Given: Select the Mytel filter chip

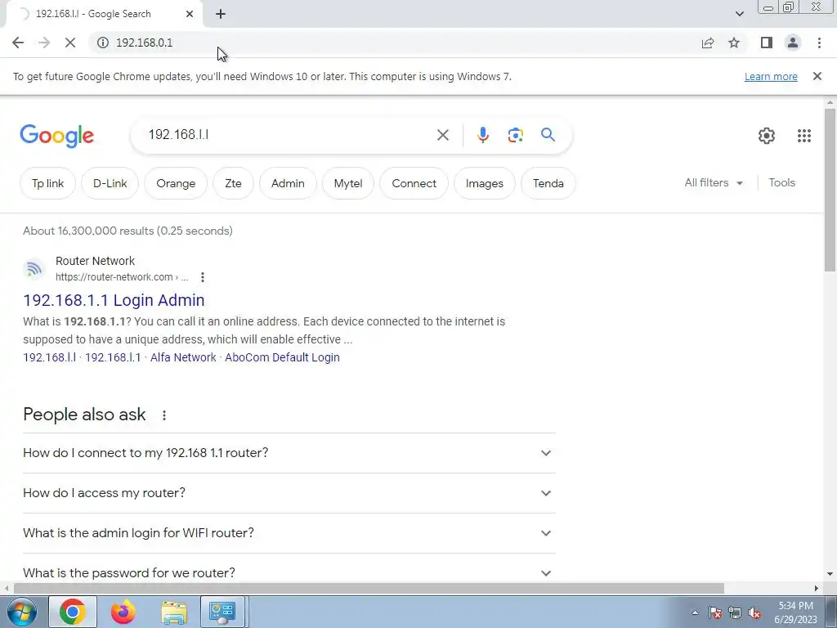Looking at the screenshot, I should [348, 183].
